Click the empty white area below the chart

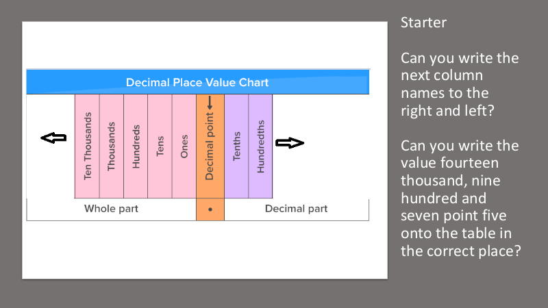point(197,250)
